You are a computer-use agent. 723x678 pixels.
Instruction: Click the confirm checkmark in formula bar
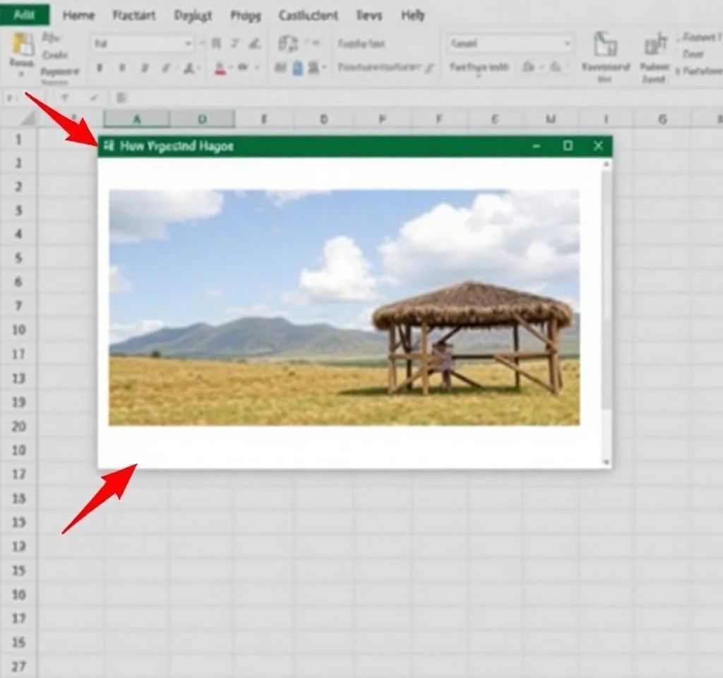pos(93,97)
